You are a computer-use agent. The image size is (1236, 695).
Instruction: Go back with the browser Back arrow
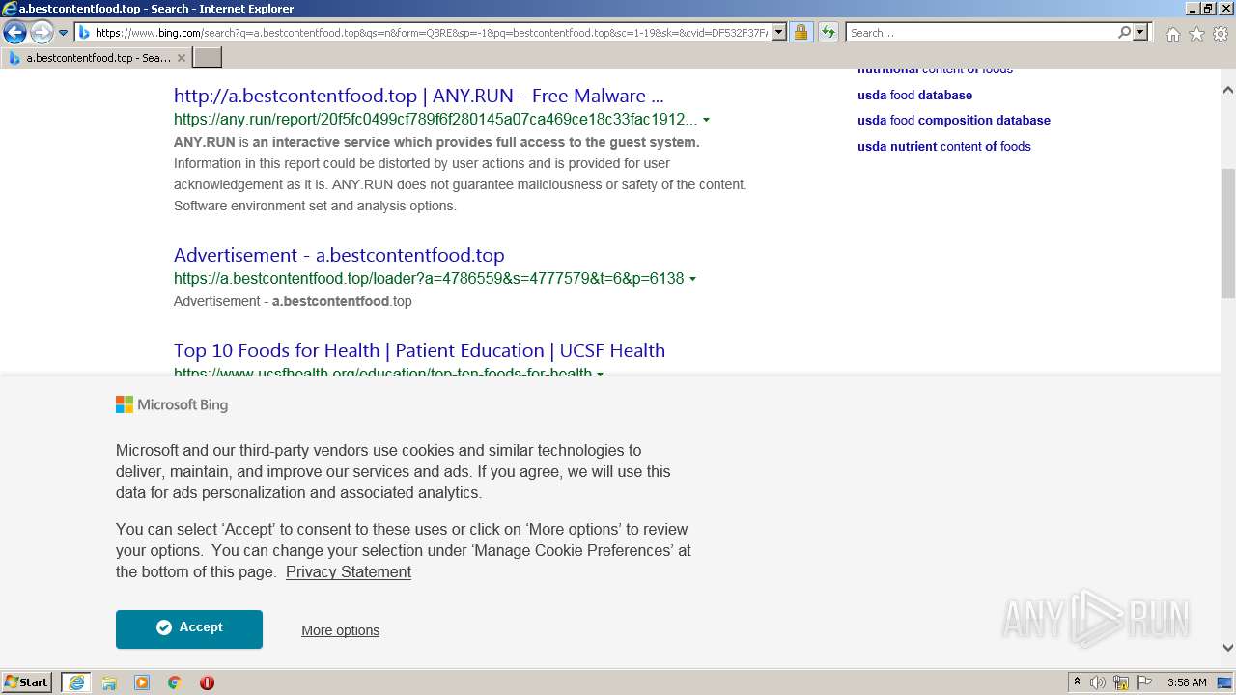(x=14, y=33)
